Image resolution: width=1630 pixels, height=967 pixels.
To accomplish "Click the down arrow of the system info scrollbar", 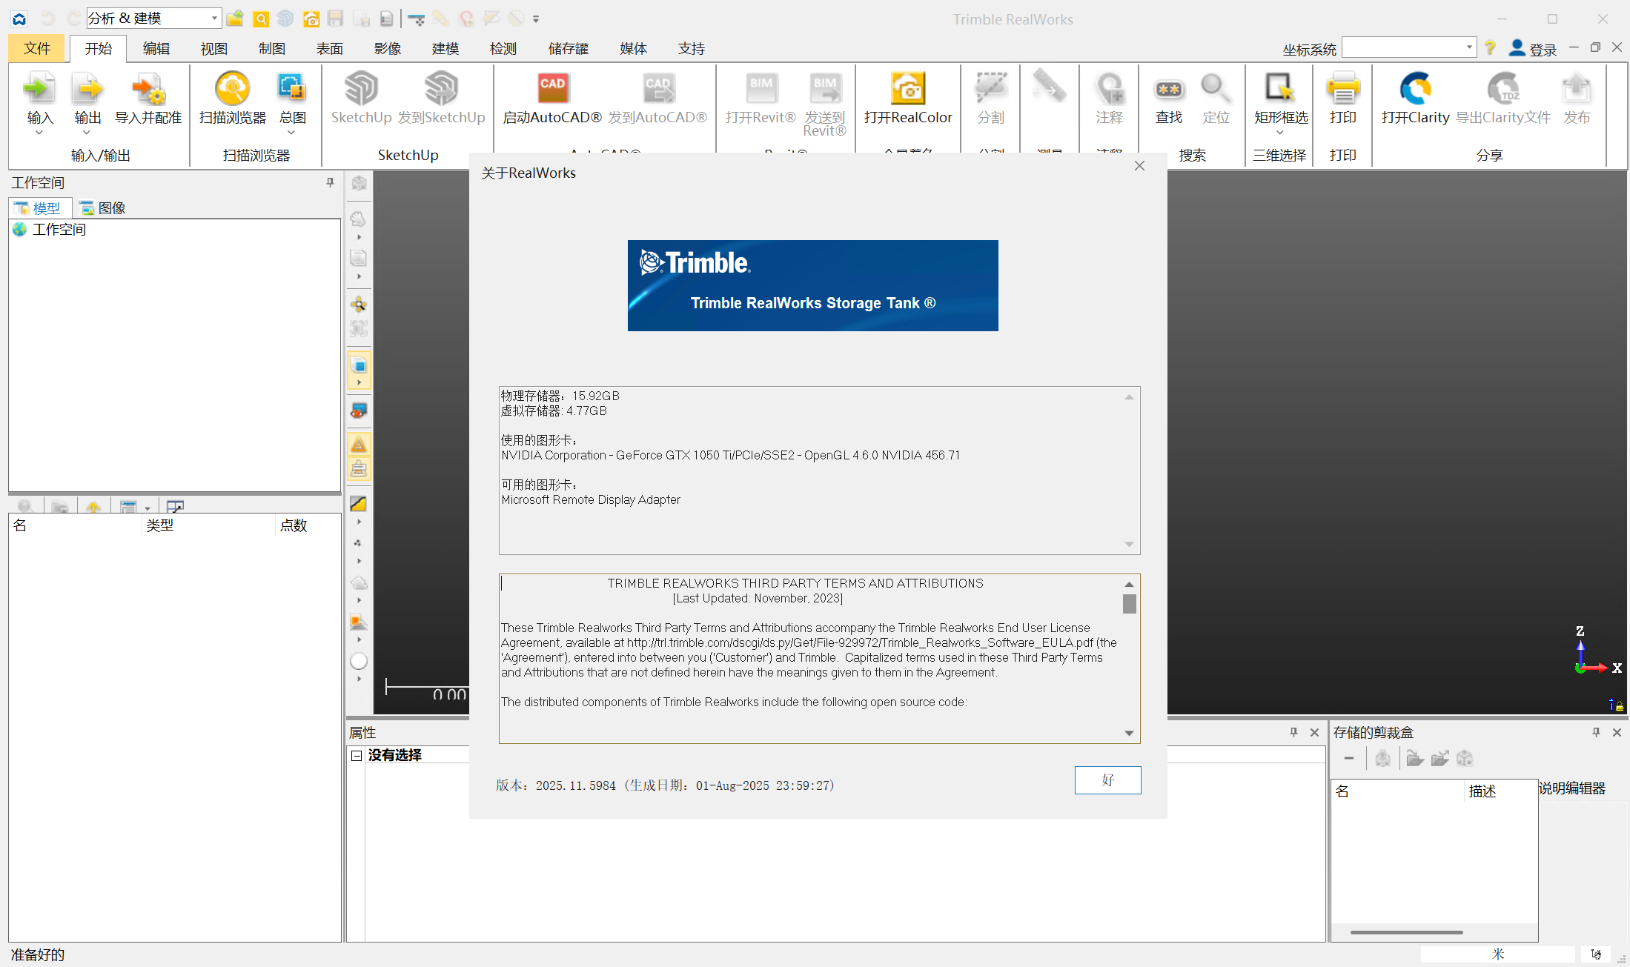I will tap(1129, 545).
